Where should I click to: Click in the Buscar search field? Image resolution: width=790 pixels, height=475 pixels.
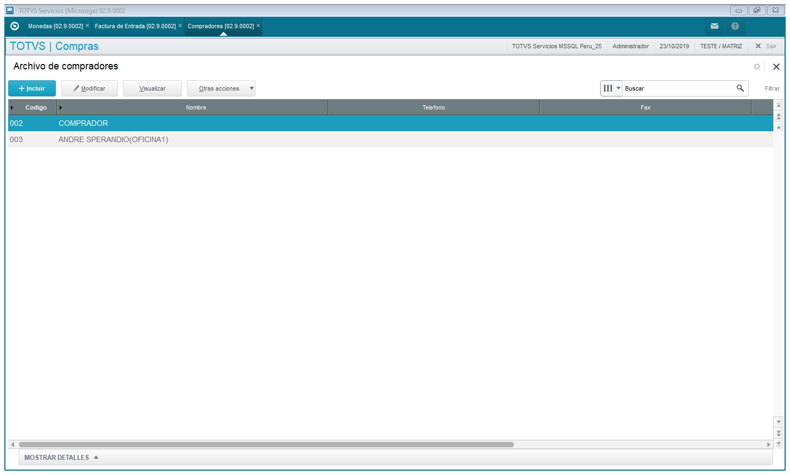tap(678, 88)
